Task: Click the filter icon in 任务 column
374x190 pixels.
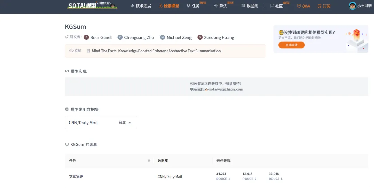Action: (x=149, y=161)
